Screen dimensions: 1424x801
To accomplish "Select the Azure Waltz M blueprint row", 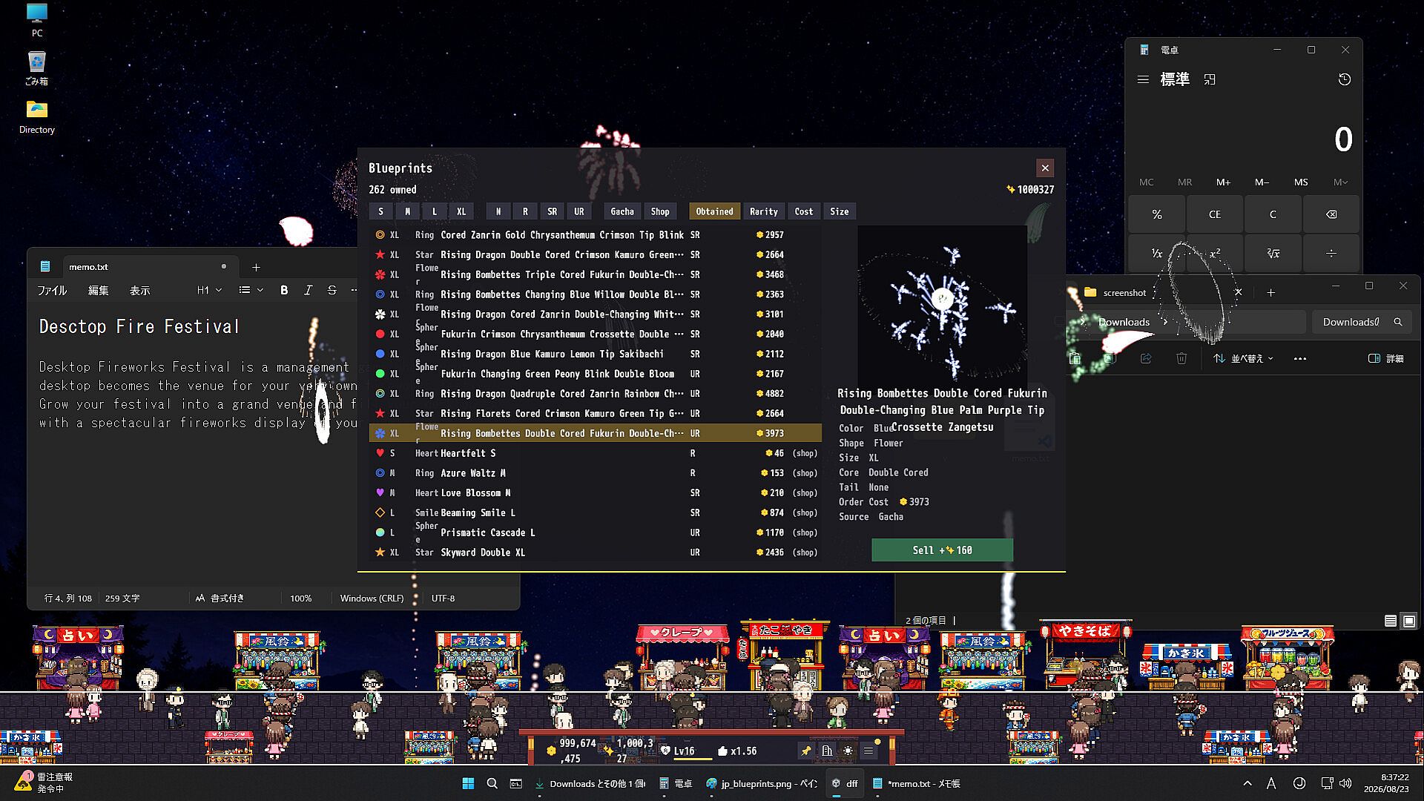I will click(x=596, y=473).
